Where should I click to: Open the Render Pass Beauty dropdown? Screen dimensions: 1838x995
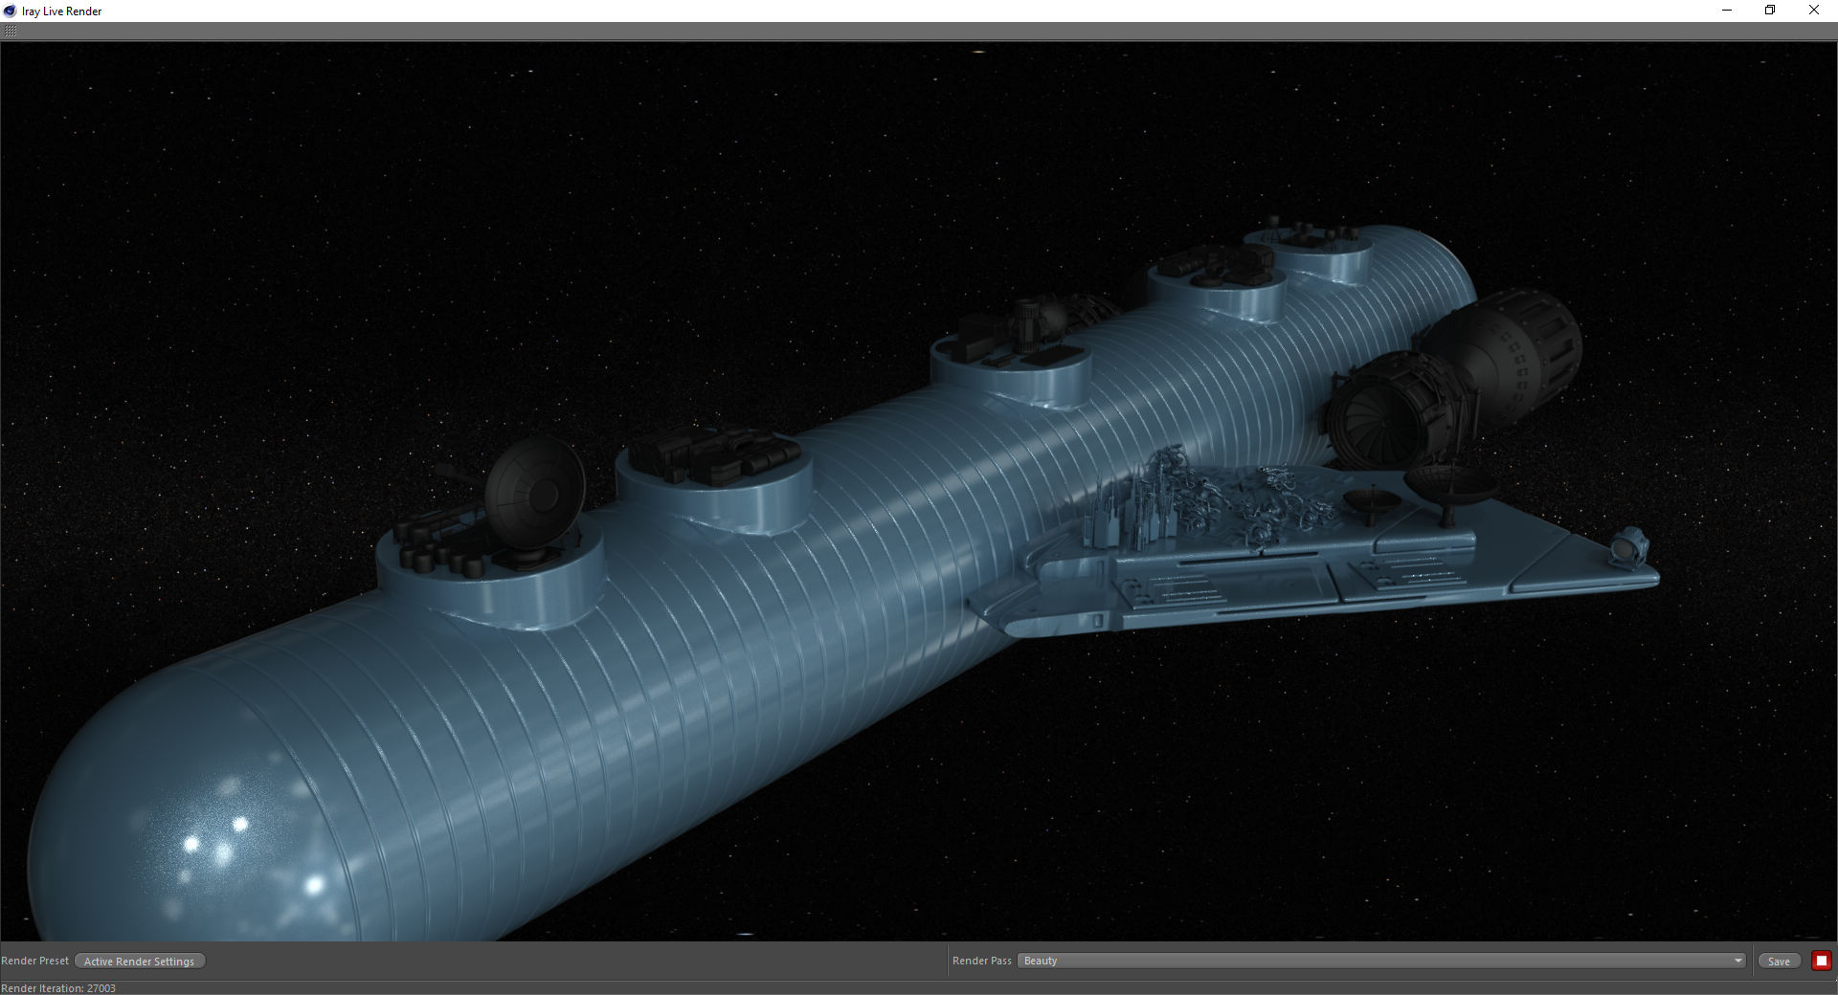point(1381,961)
